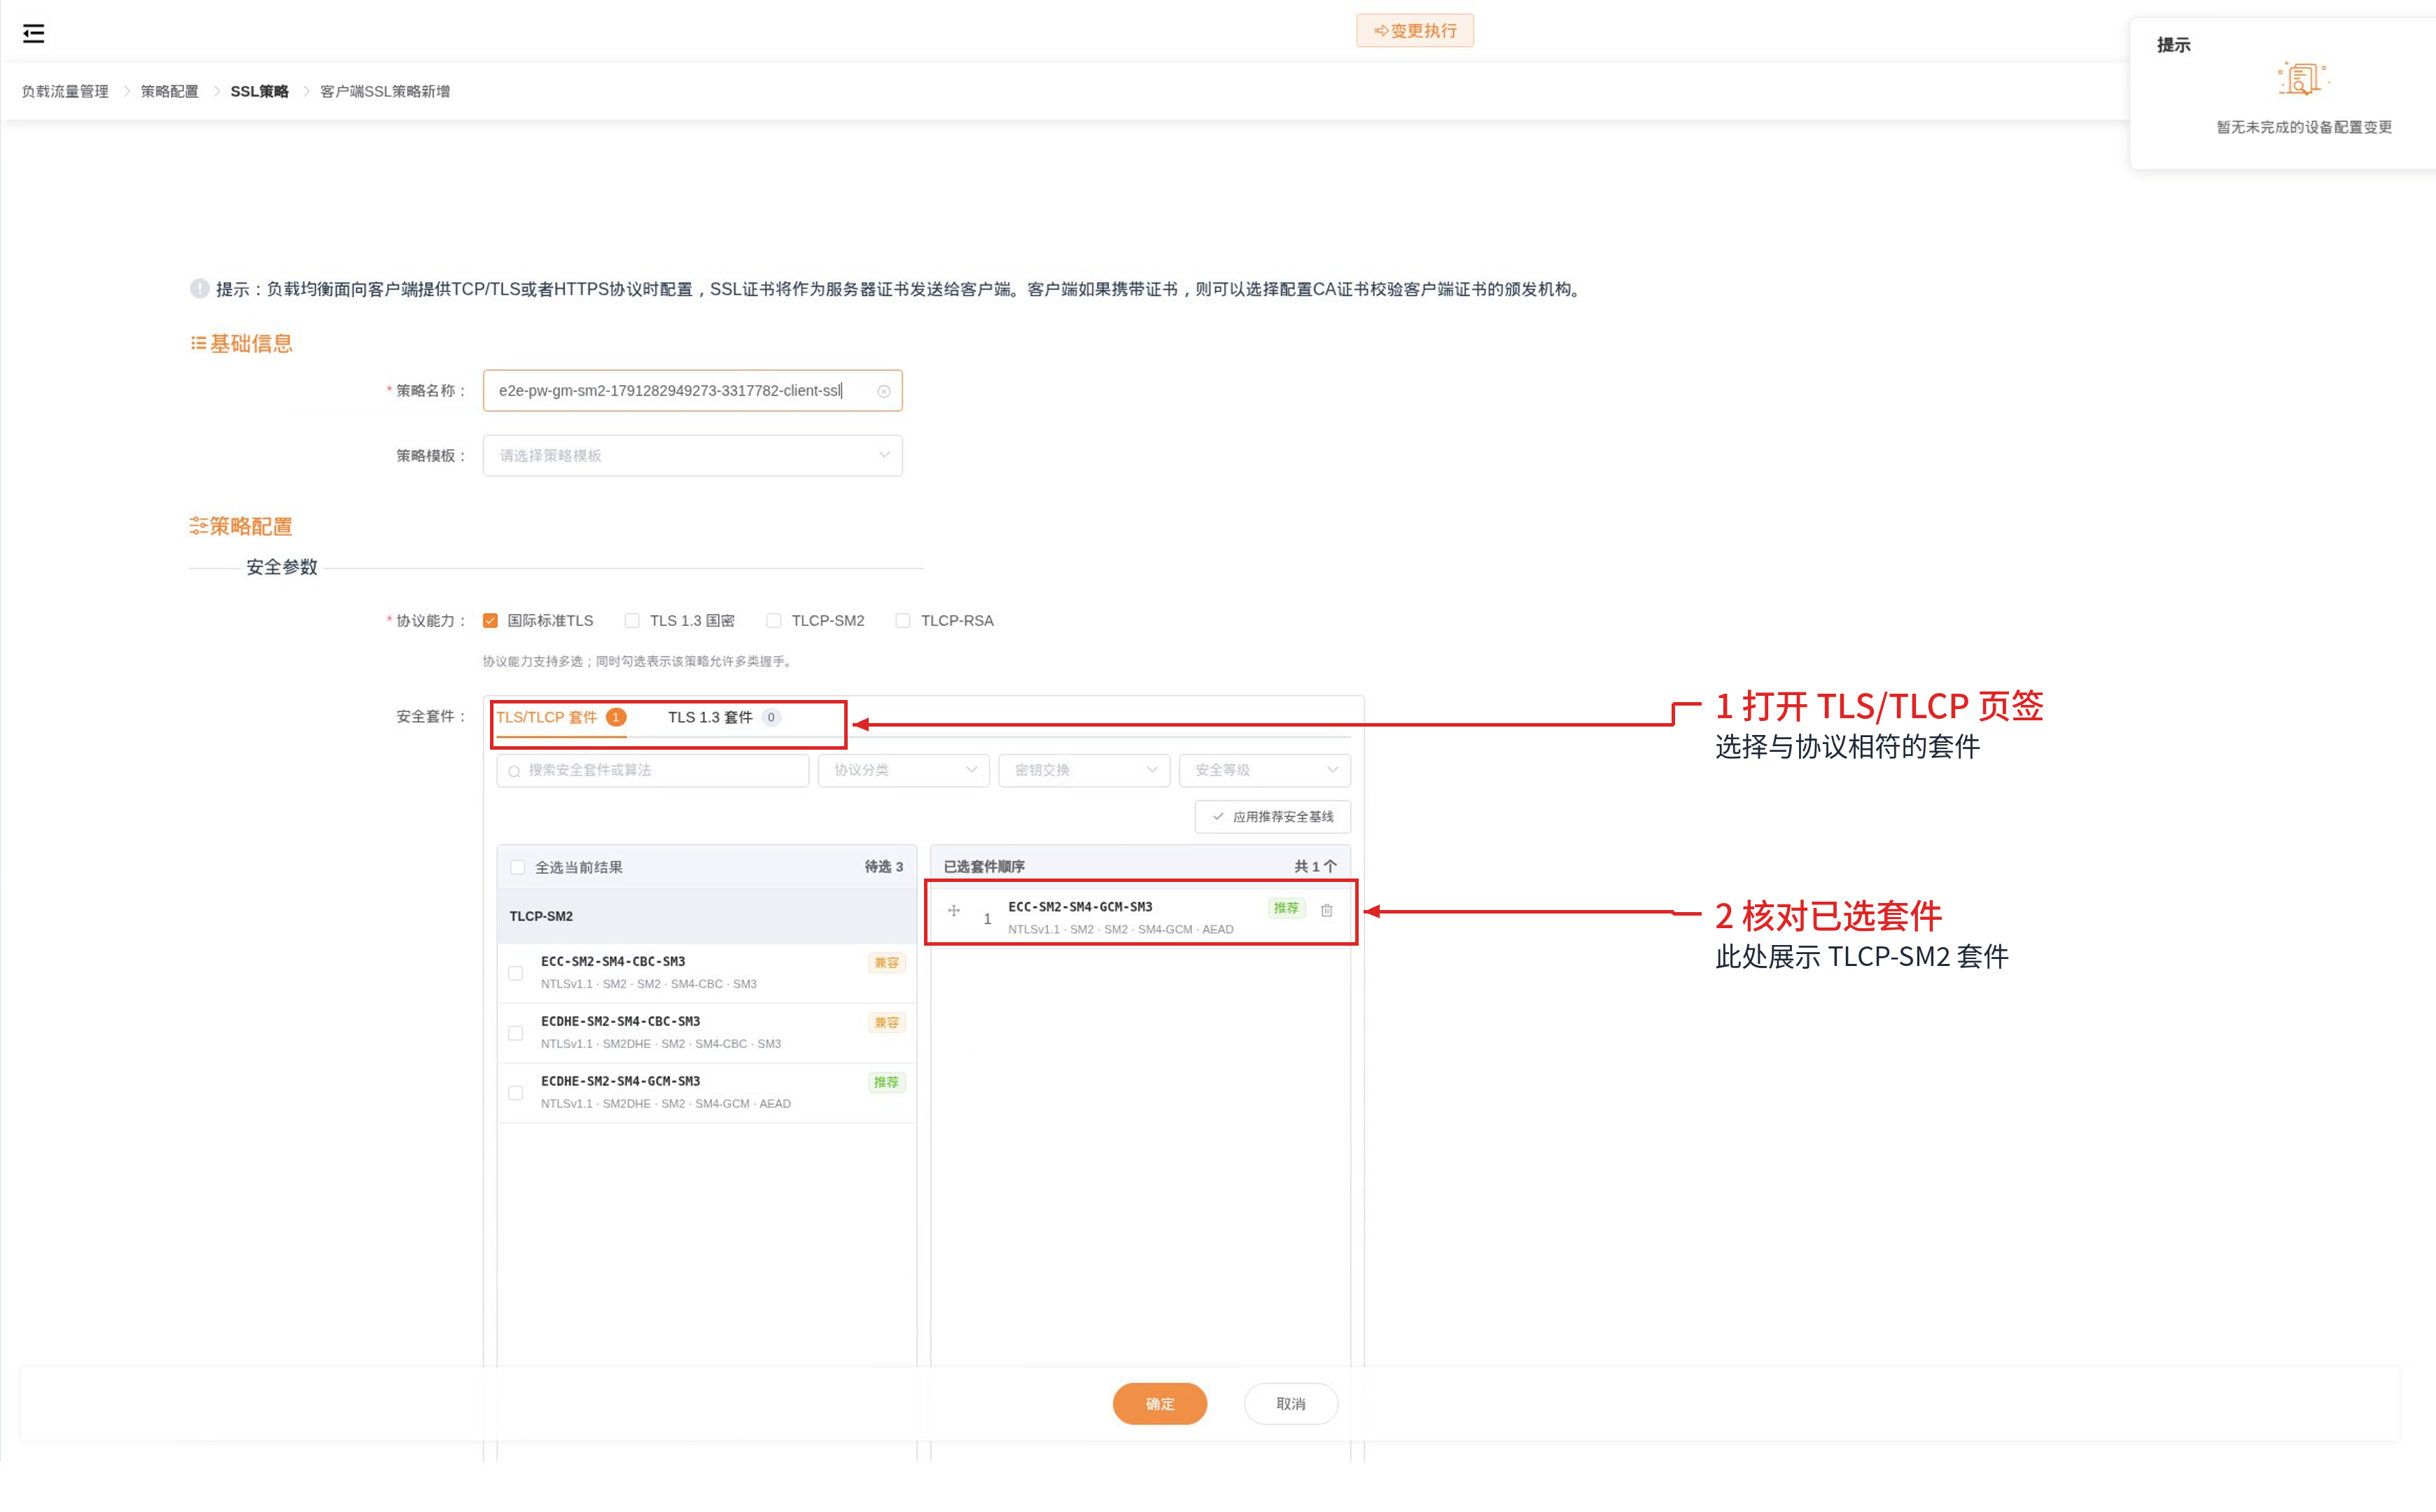Check 全选当前结果 select-all checkbox
This screenshot has height=1512, width=2436.
[517, 867]
